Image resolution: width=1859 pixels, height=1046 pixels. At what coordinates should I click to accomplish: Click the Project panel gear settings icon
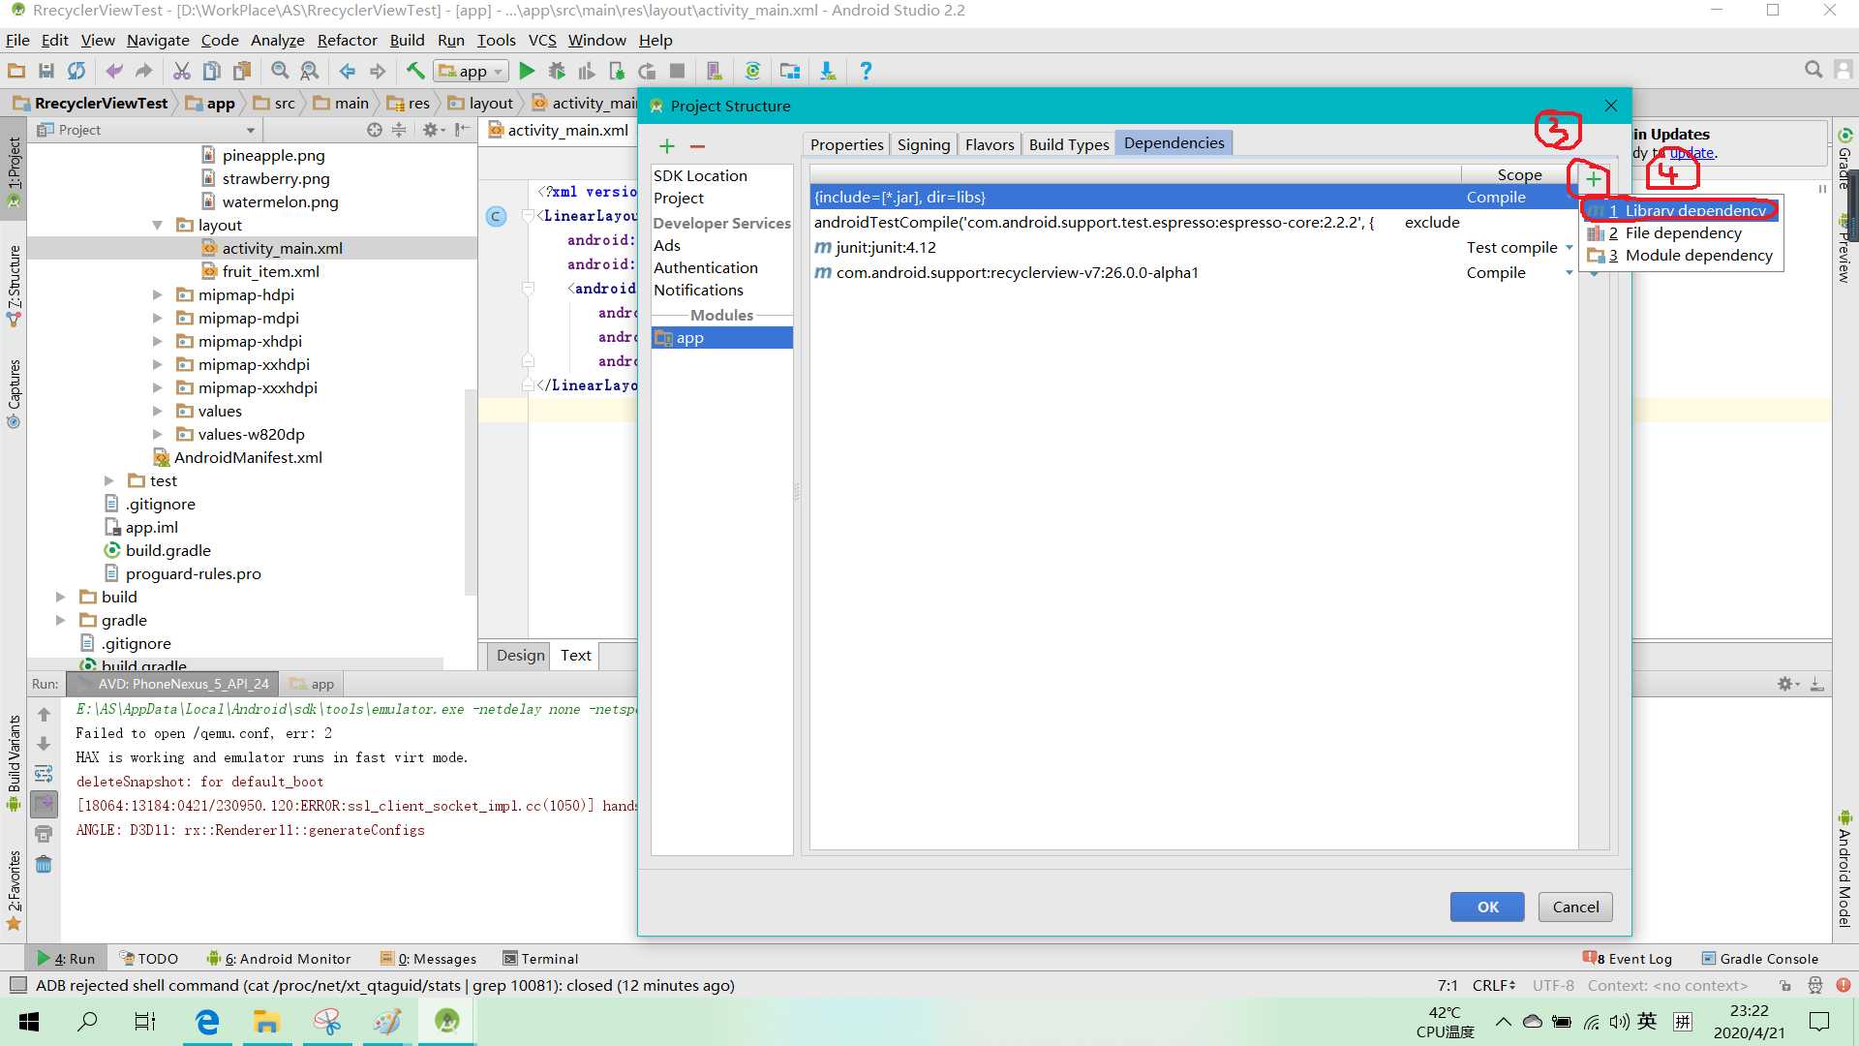(x=430, y=130)
